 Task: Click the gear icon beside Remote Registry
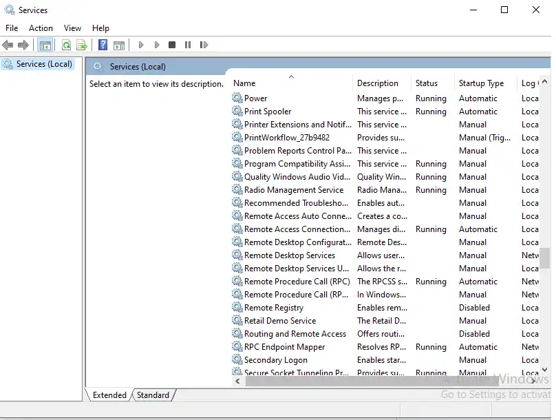coord(237,307)
